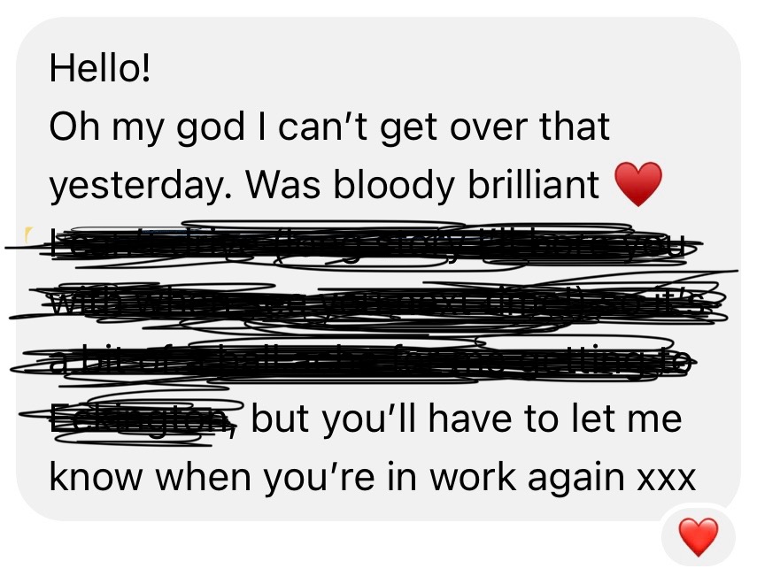
Task: Click the red heart emoji after "brilliant"
Action: click(638, 184)
